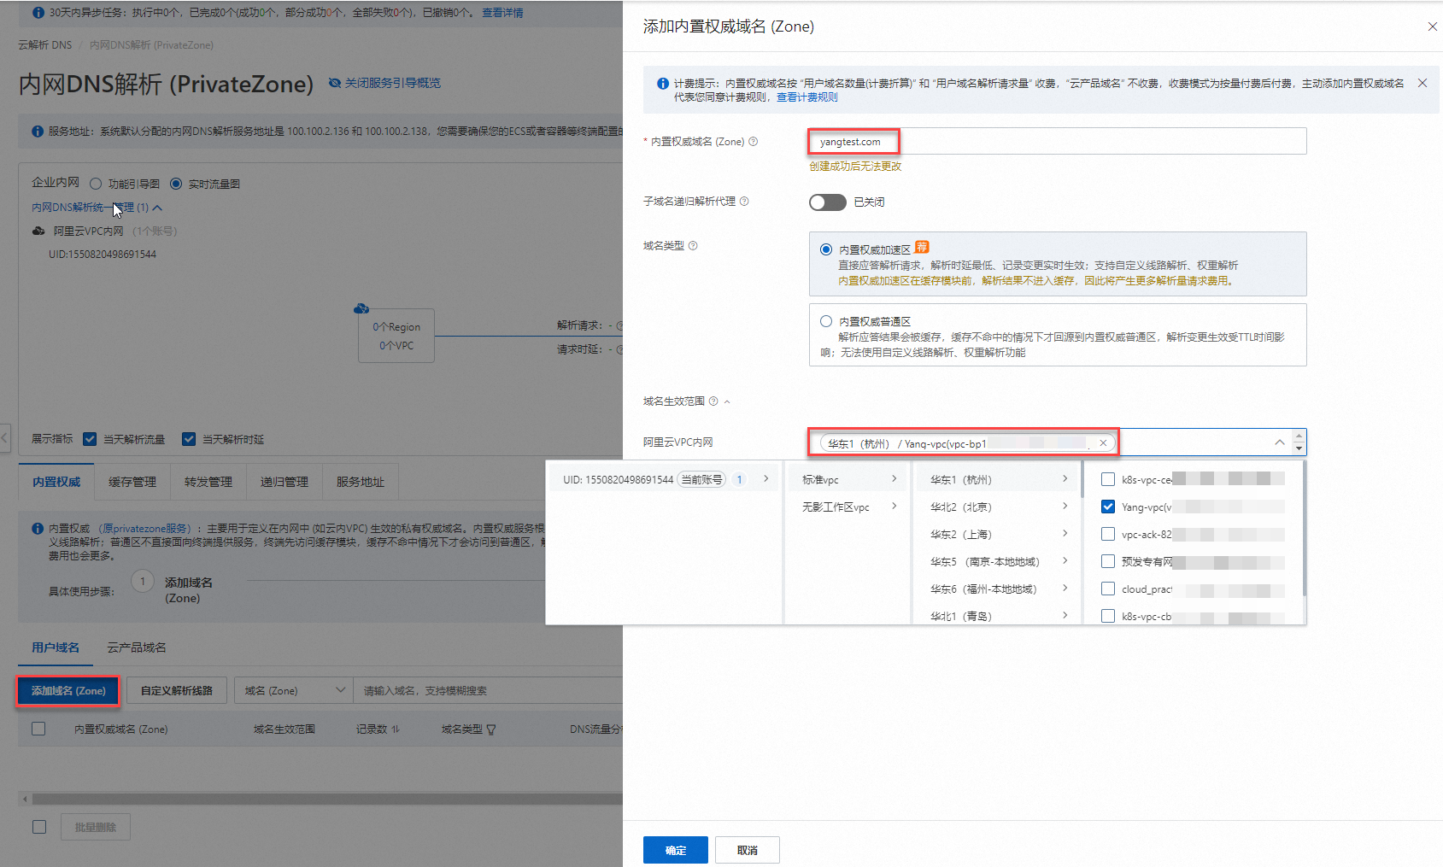Open 域名 (Zone) search type dropdown
The width and height of the screenshot is (1443, 867).
tap(293, 690)
